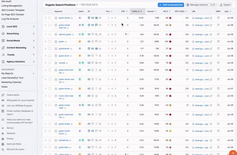
Task: Check the guitarcenter row checkbox
Action: click(x=50, y=49)
